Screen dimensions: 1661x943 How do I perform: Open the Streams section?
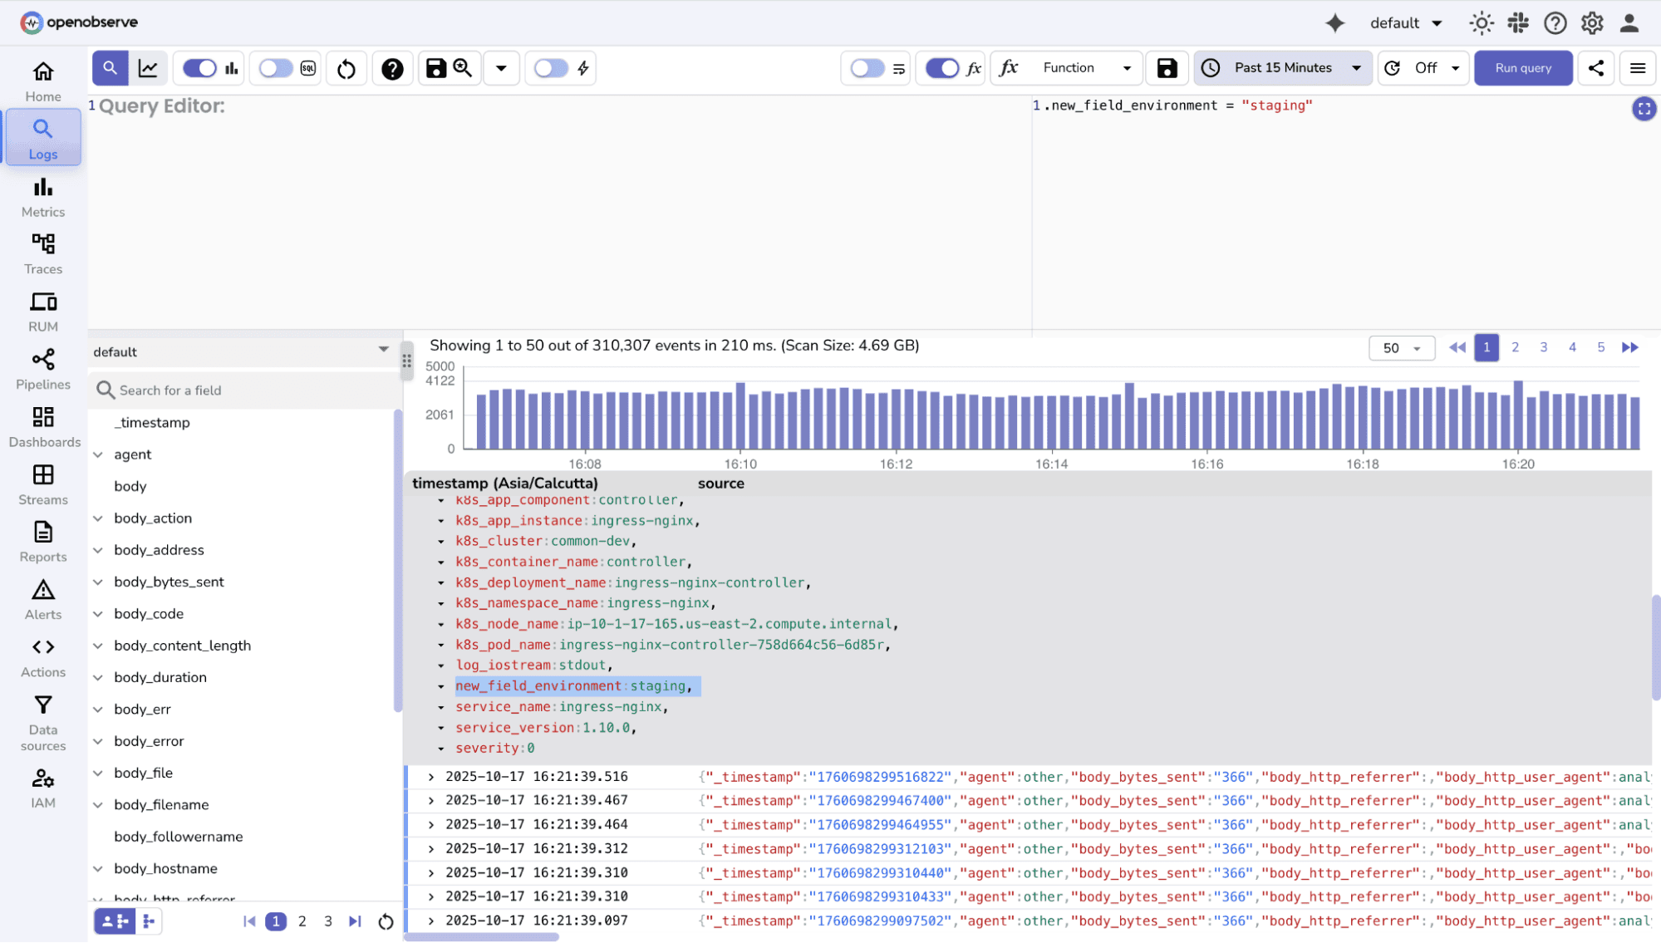[42, 484]
